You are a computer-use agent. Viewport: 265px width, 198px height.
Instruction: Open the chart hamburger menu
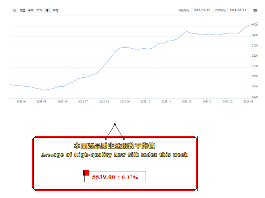click(255, 10)
